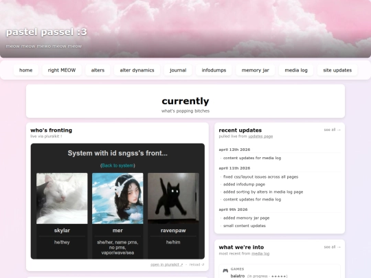This screenshot has height=278, width=371.
Task: Click ravenpaw's he/him pronouns text
Action: [x=173, y=242]
